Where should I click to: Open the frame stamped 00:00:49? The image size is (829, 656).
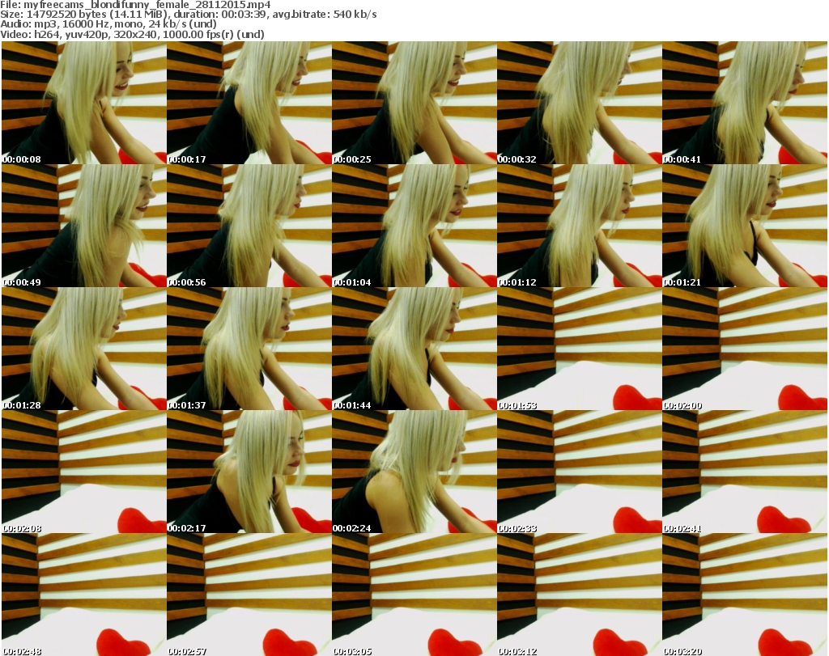[84, 226]
